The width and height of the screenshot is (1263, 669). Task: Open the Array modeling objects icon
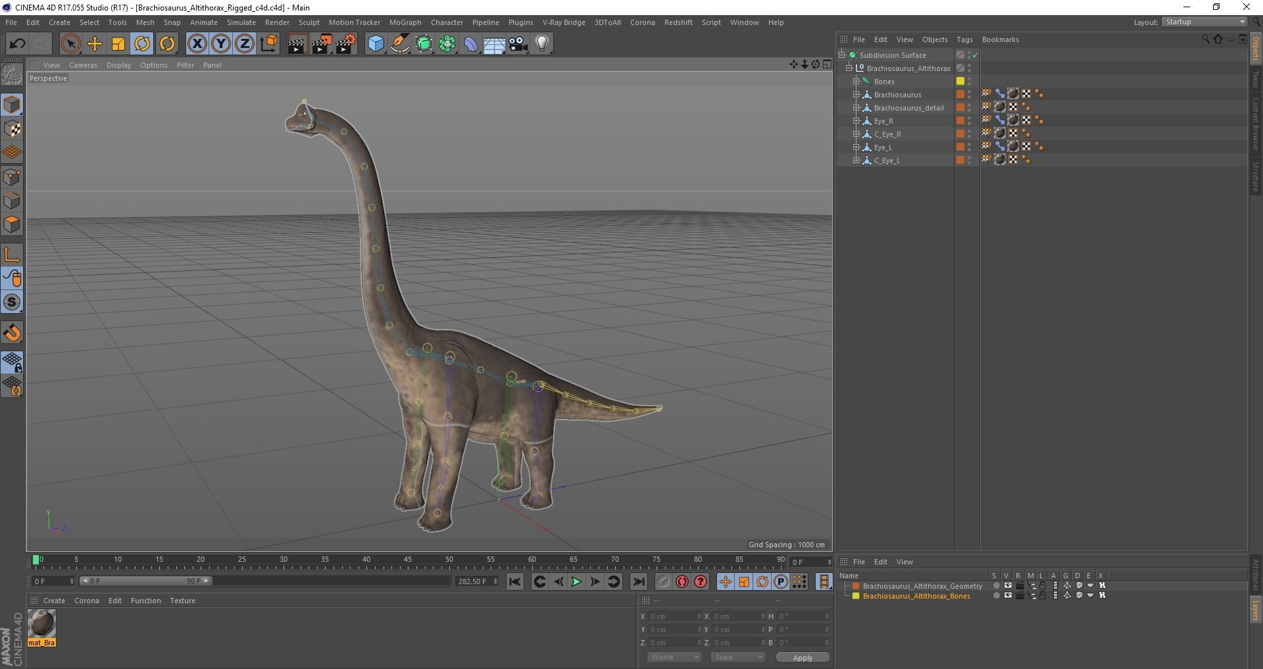pos(447,44)
